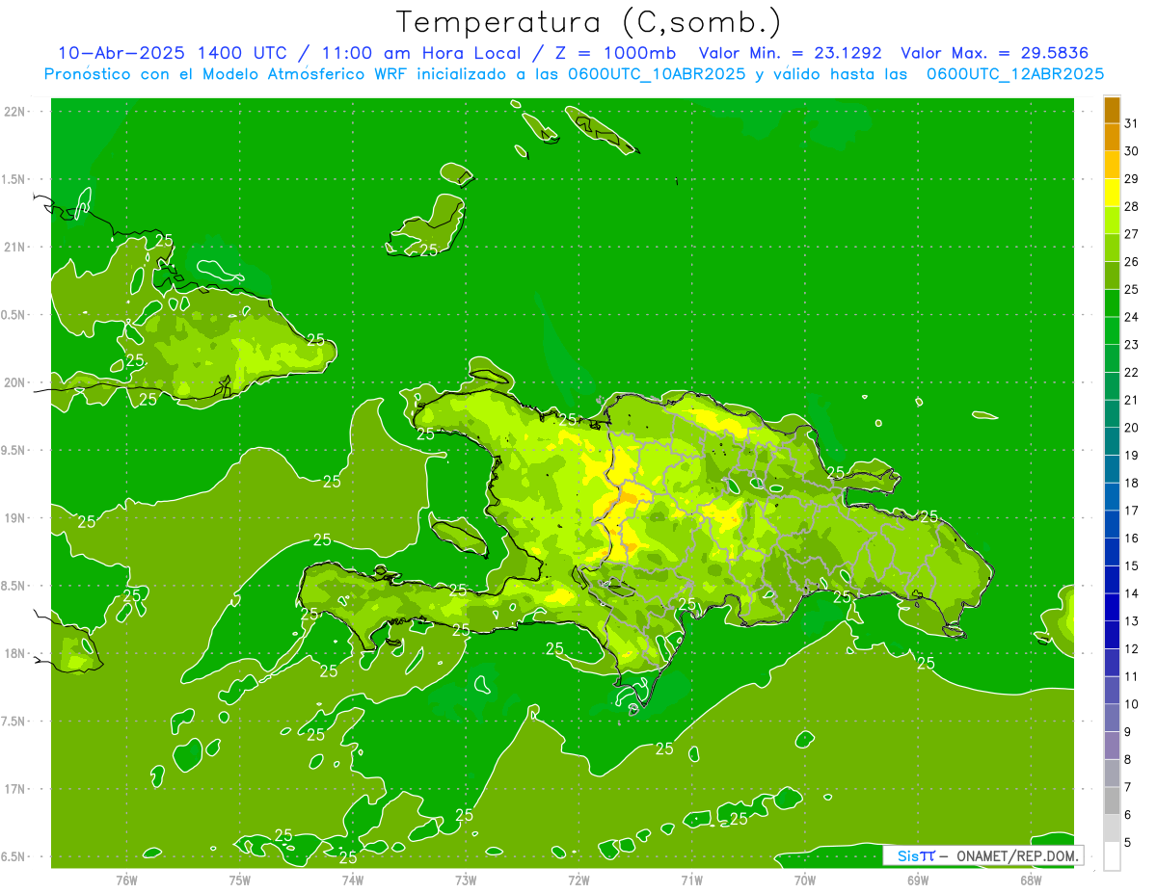Click the "74W" longitude label
Screen dimensions: 1157x893
pyautogui.click(x=353, y=880)
